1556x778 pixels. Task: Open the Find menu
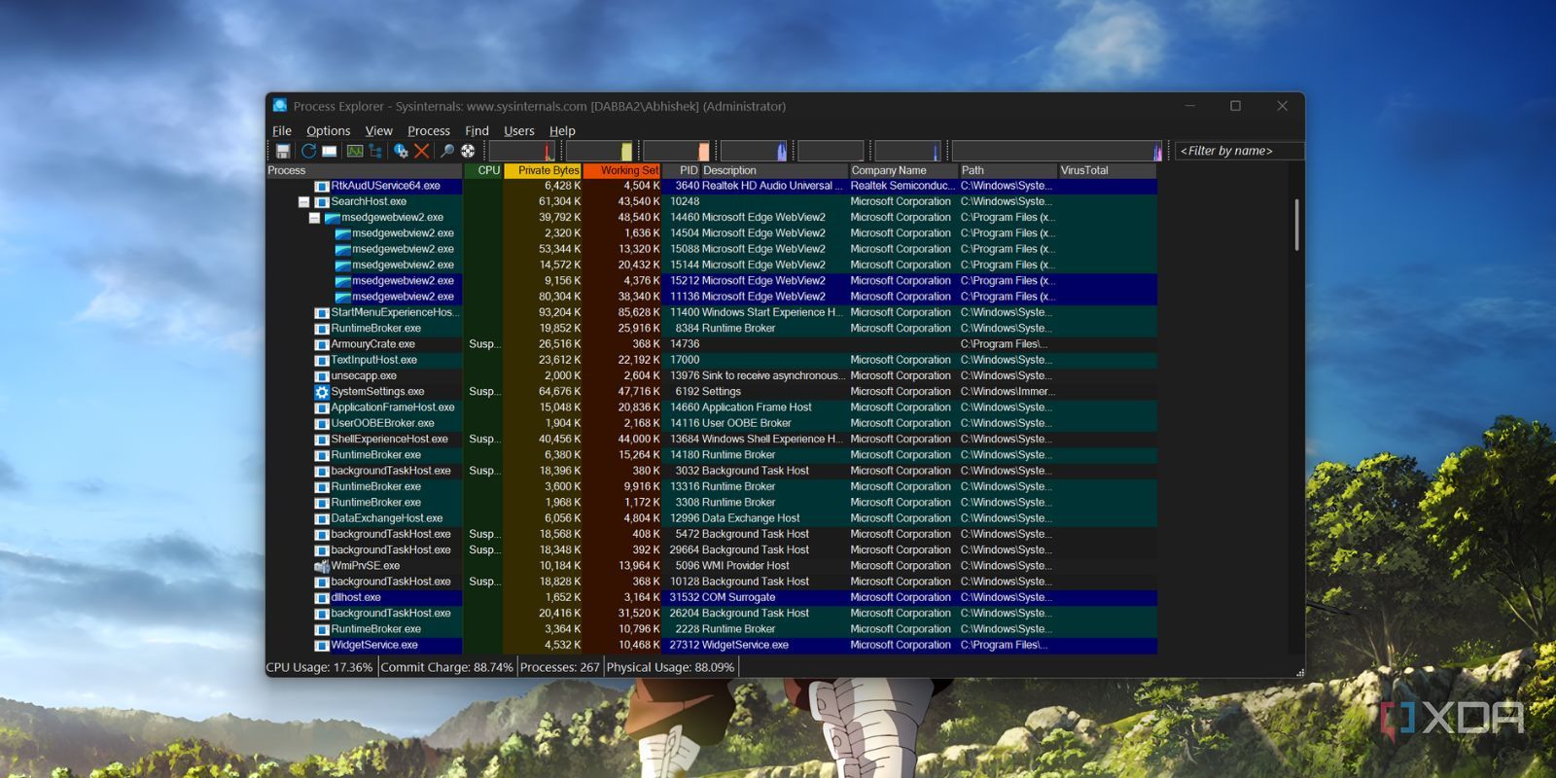pyautogui.click(x=477, y=130)
